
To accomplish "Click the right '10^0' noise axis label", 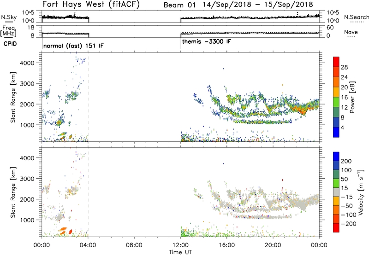I will (333, 21).
